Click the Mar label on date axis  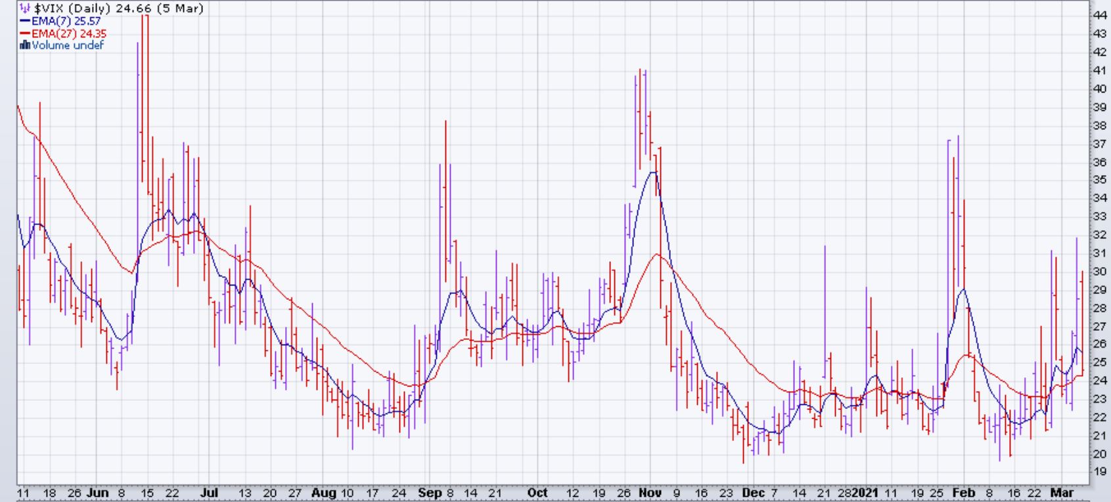pos(1062,493)
